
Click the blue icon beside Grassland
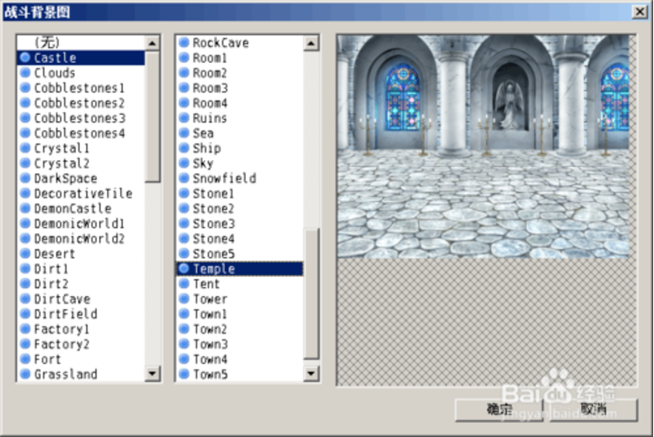point(25,374)
